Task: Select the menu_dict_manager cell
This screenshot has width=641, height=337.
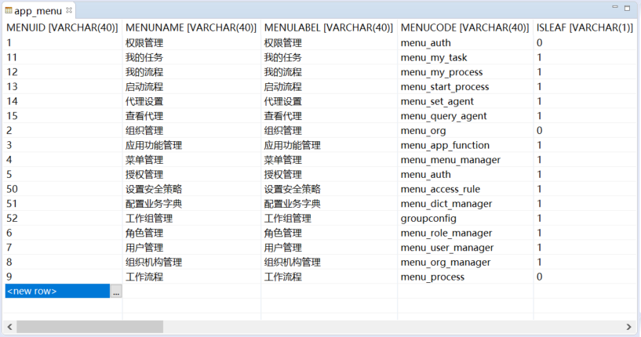Action: pyautogui.click(x=446, y=204)
